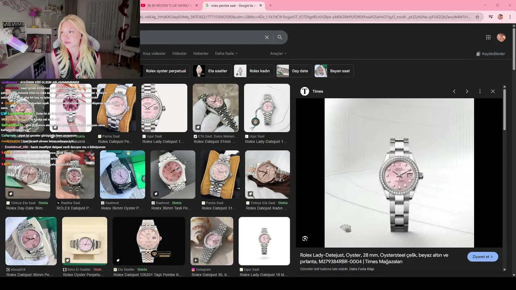Open the Instagram Rolex Datejust 36 thumbnail

point(212,241)
